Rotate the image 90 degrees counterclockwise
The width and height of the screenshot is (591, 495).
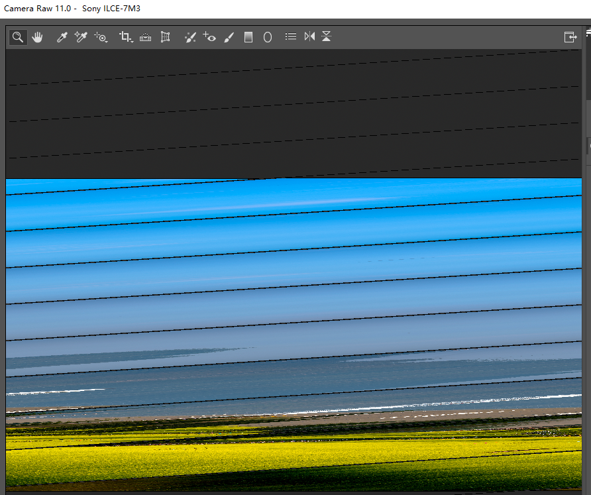pyautogui.click(x=309, y=37)
